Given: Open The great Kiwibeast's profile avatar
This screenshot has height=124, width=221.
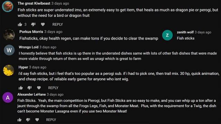Looking at the screenshot, I should coord(8,7).
